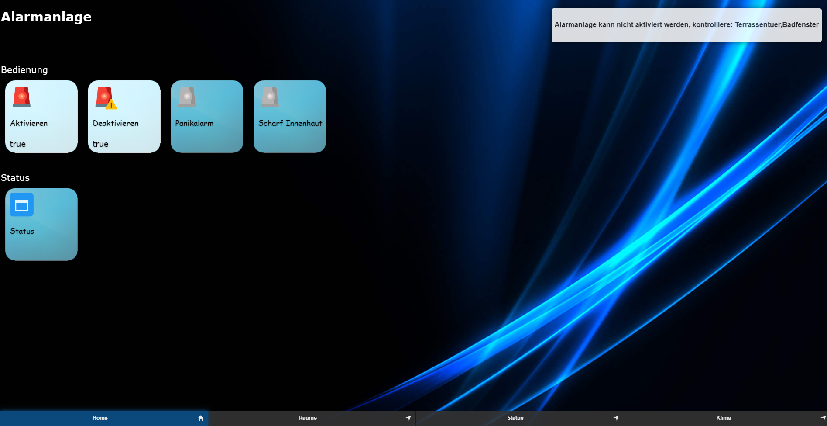Toggle the Aktivieren alarm tile
Image resolution: width=827 pixels, height=426 pixels.
41,117
